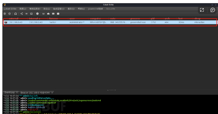The height and width of the screenshot is (114, 218).
Task: Click the disconnect (minus) toolbar icon
Action: tap(9, 14)
